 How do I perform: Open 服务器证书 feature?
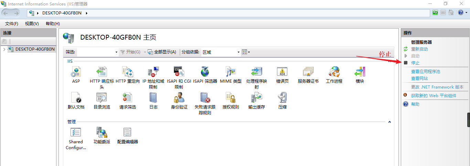coord(308,72)
